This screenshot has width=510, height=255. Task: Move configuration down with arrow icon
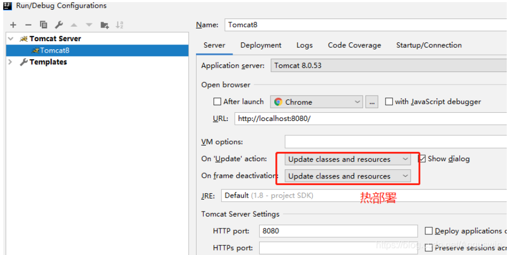[x=89, y=25]
